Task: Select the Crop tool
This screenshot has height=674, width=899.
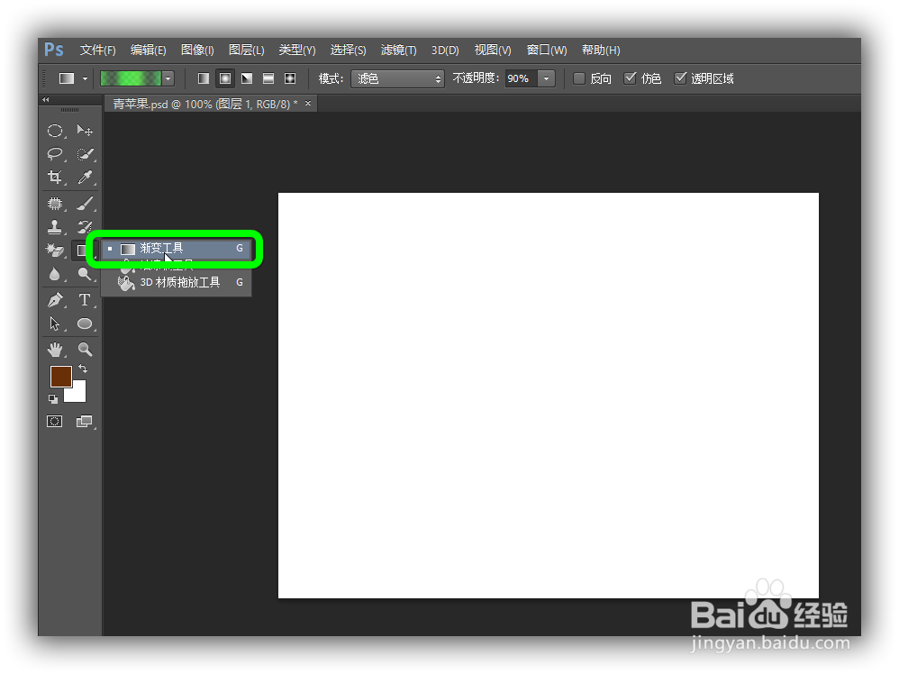Action: pos(54,178)
